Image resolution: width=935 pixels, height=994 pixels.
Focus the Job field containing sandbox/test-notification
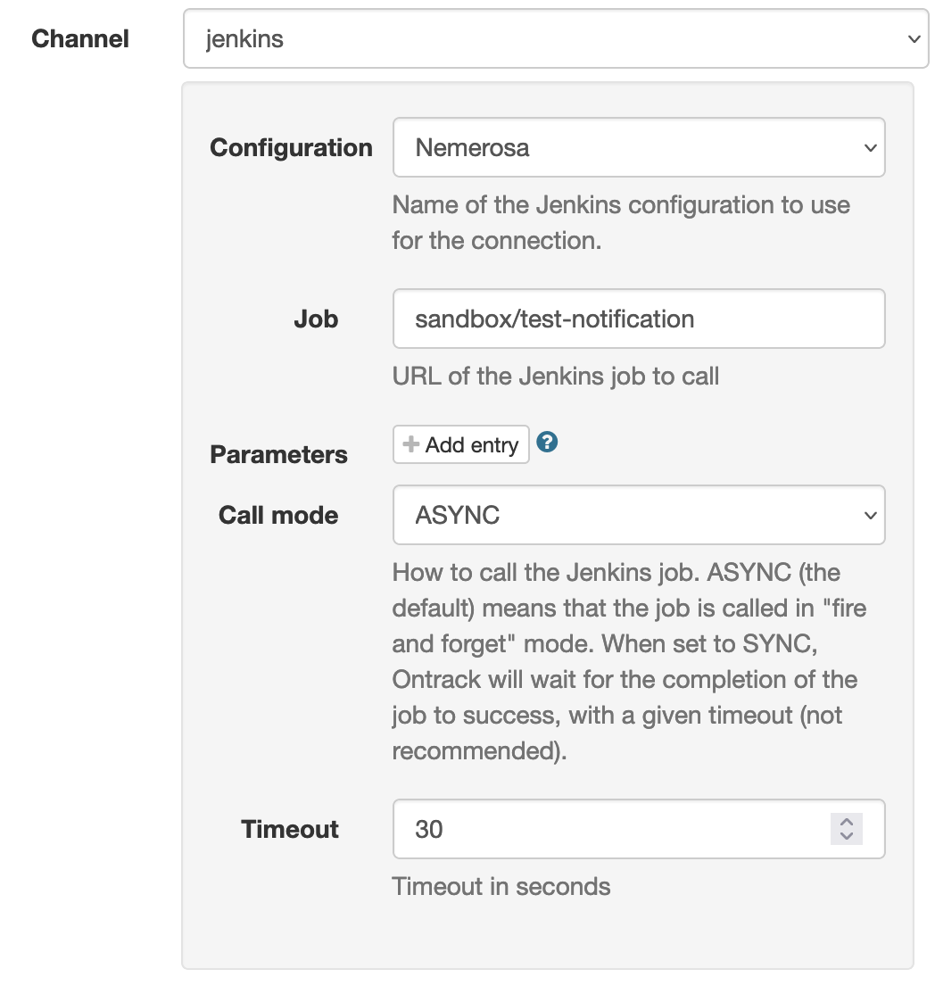[x=638, y=319]
